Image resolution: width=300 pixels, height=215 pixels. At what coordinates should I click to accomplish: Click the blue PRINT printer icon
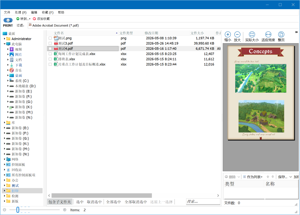tap(8, 20)
